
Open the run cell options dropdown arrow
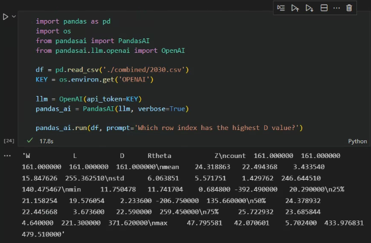(x=14, y=16)
